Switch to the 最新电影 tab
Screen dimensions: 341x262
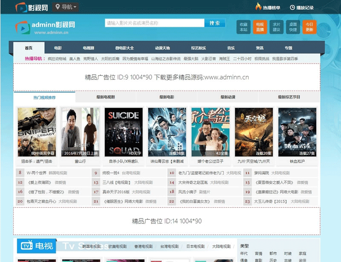pos(167,97)
